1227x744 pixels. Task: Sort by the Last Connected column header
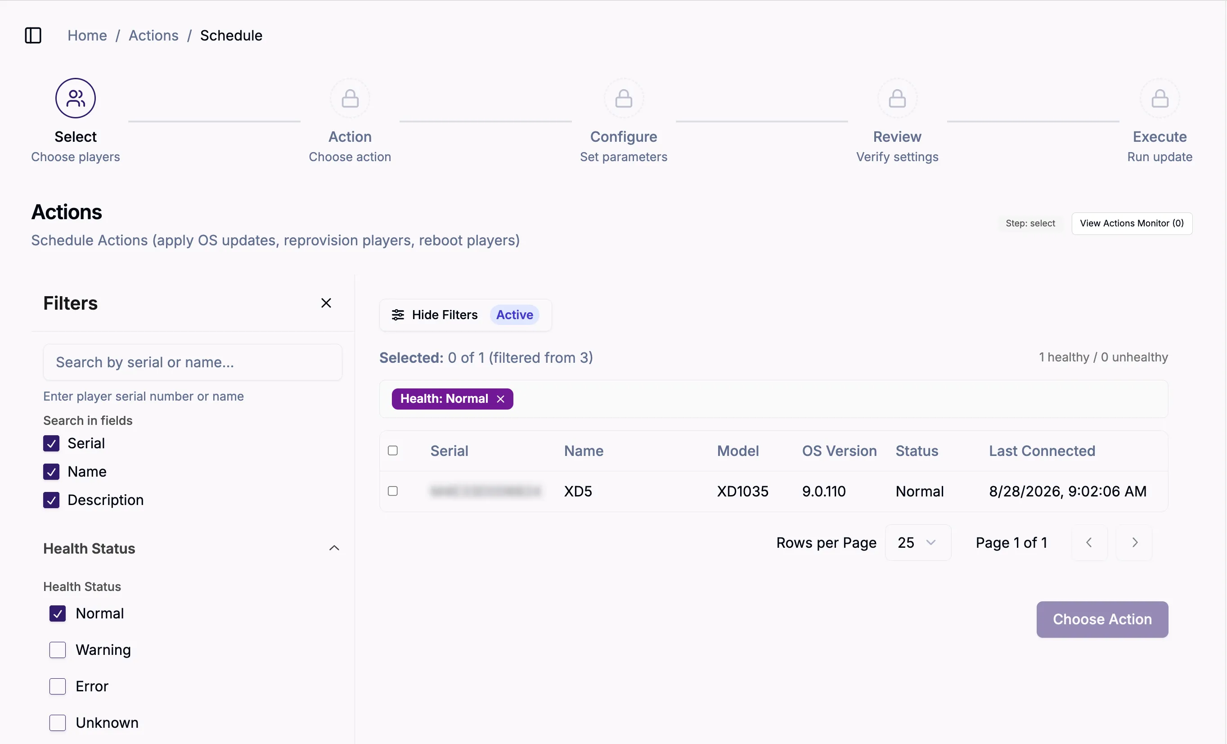(1042, 451)
